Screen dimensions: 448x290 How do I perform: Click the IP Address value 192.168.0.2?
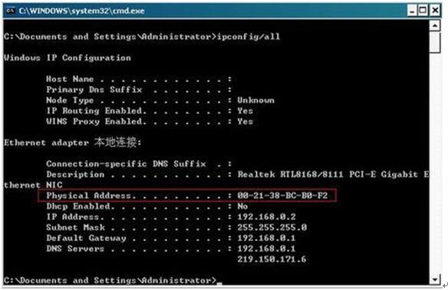point(266,217)
